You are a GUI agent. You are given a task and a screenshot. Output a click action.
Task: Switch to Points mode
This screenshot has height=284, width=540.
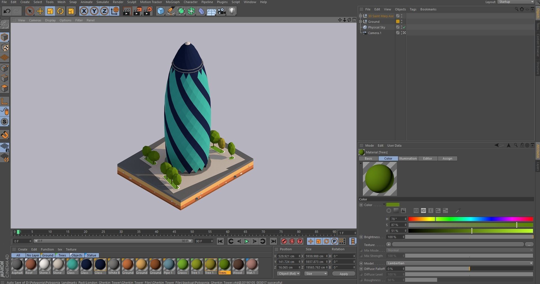(x=5, y=68)
